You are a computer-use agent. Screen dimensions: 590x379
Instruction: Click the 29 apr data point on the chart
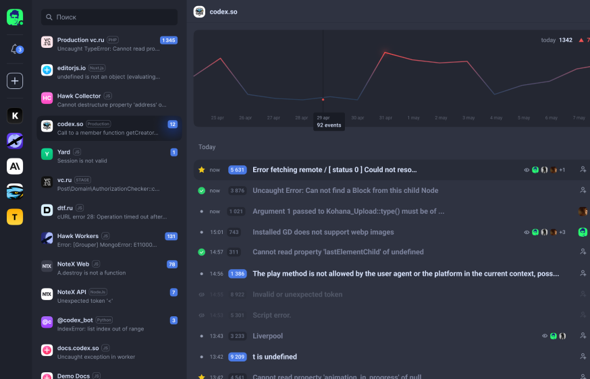[323, 99]
